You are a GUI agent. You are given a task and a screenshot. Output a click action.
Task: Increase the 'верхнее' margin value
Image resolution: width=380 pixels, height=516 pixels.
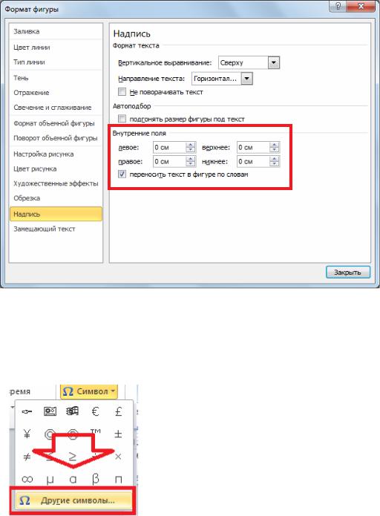click(x=275, y=145)
